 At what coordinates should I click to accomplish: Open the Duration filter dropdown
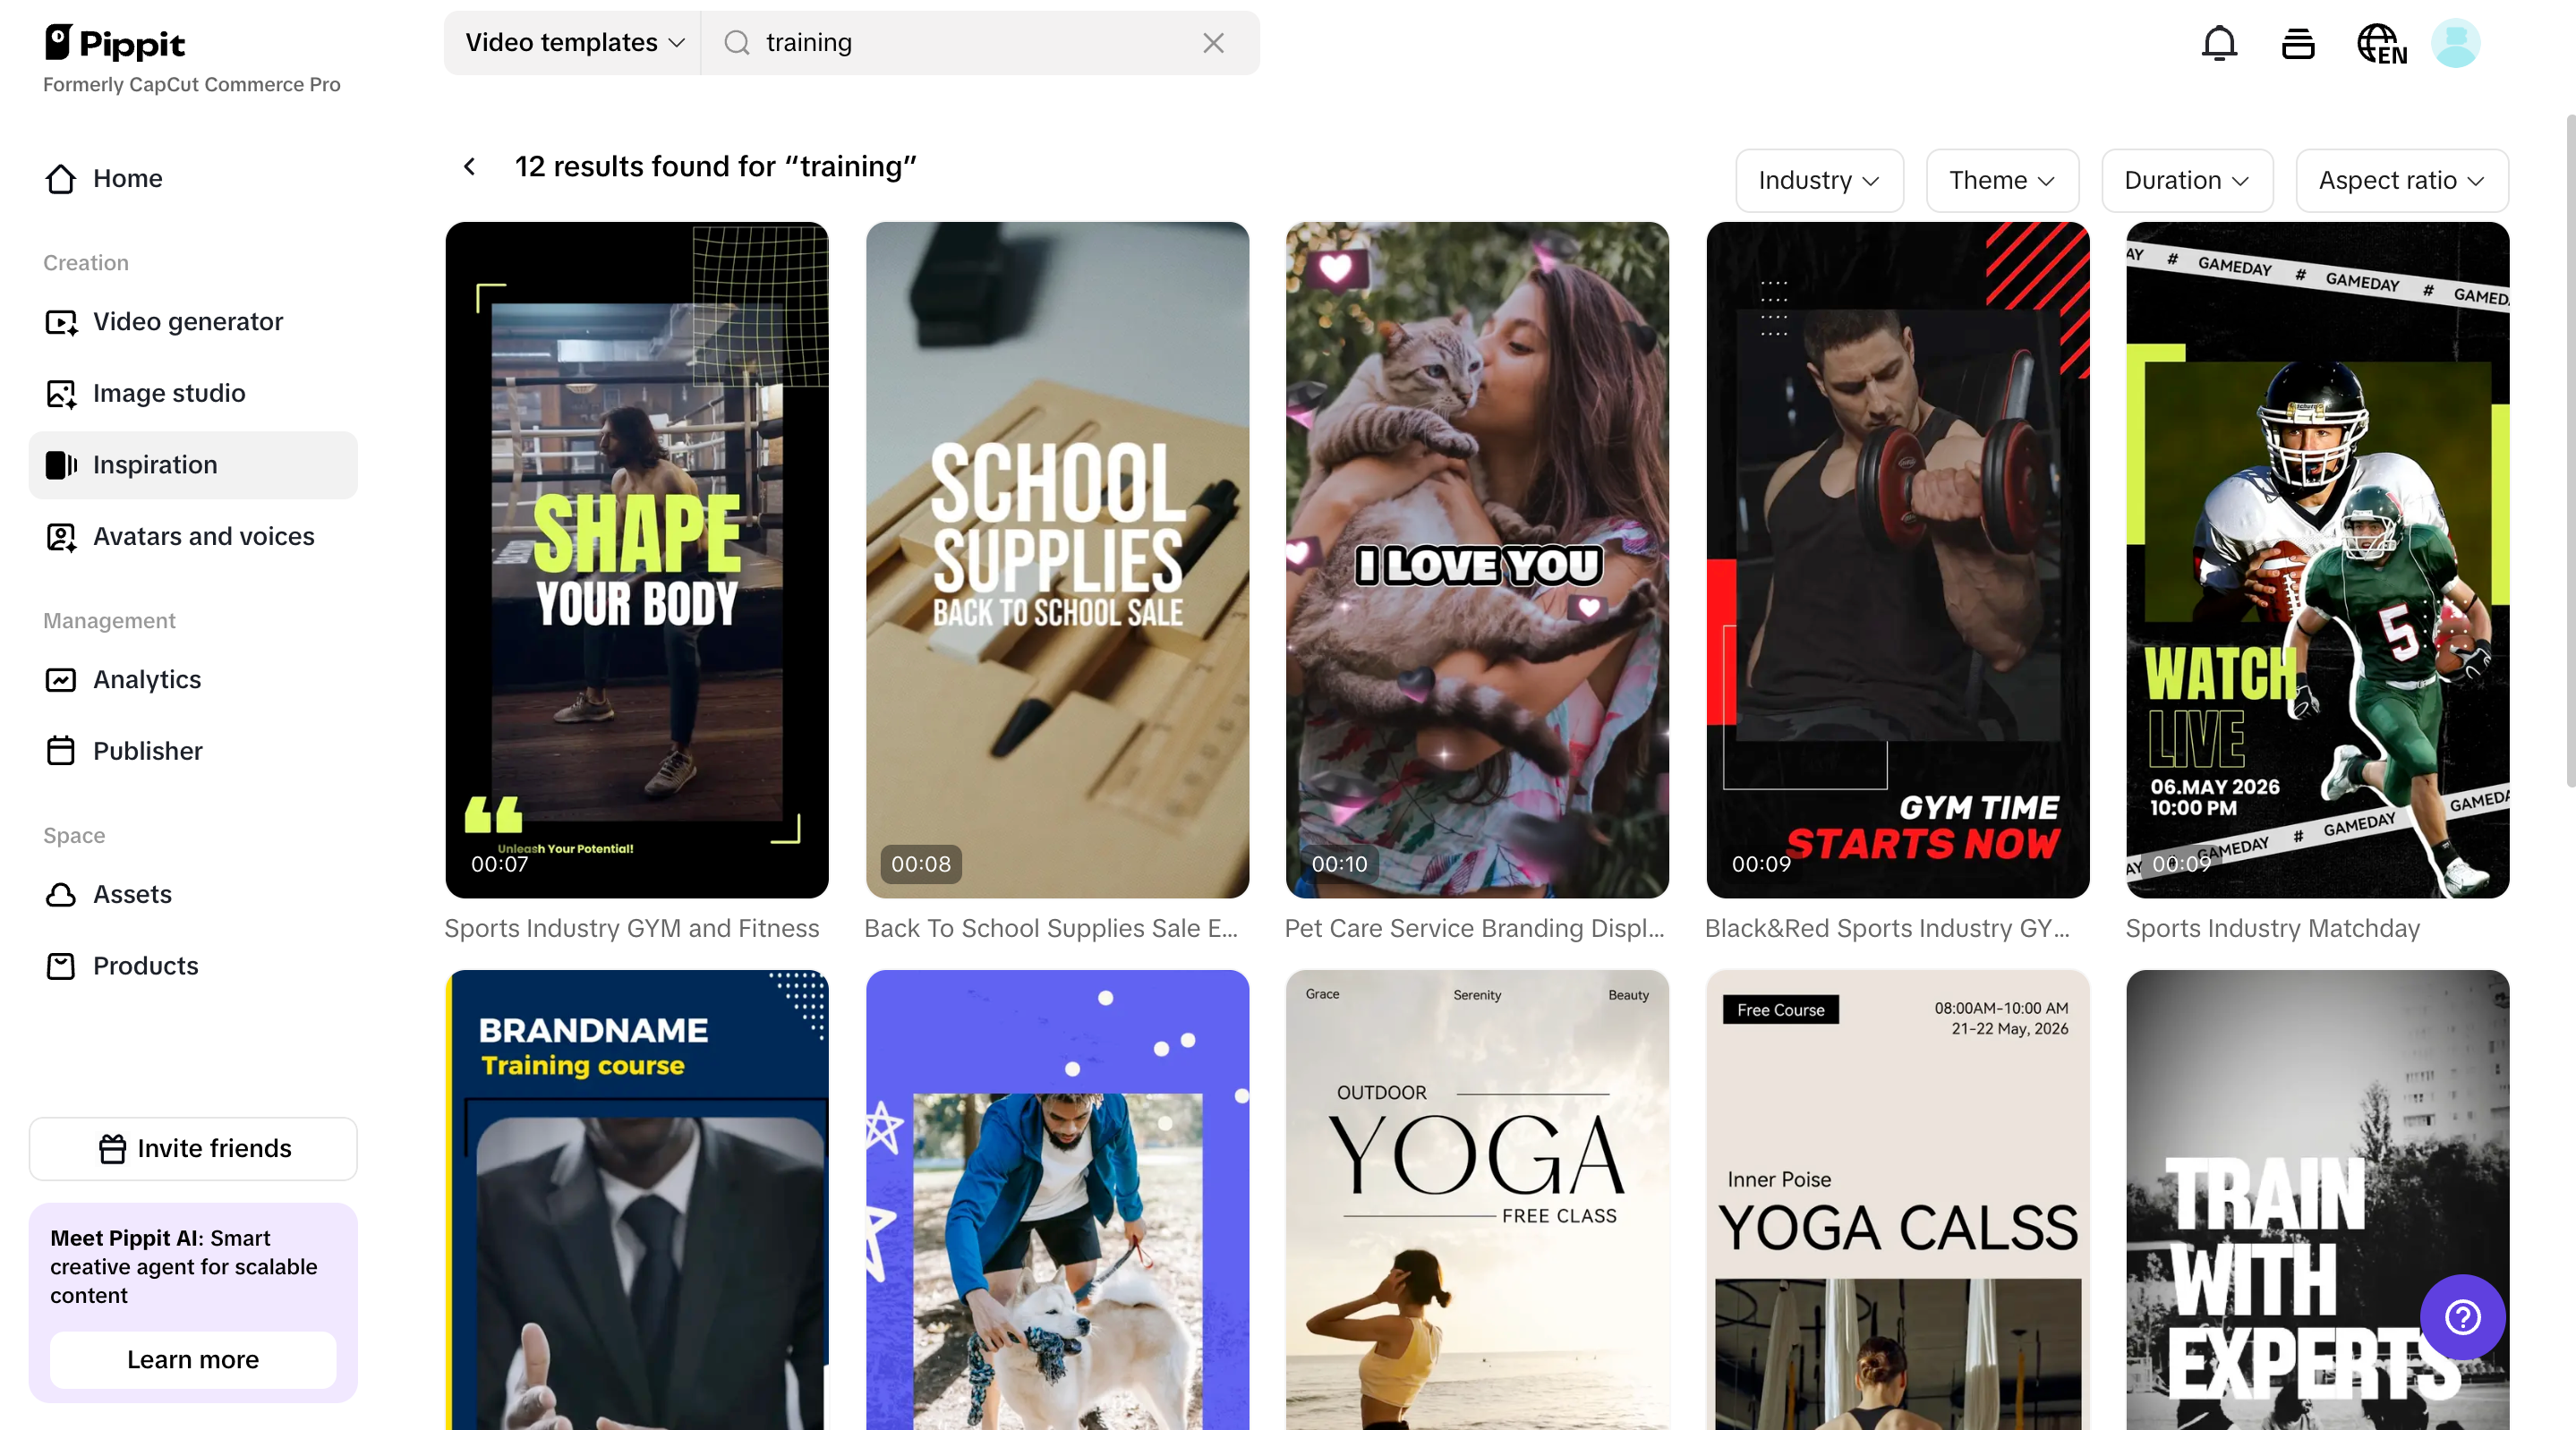(2186, 180)
